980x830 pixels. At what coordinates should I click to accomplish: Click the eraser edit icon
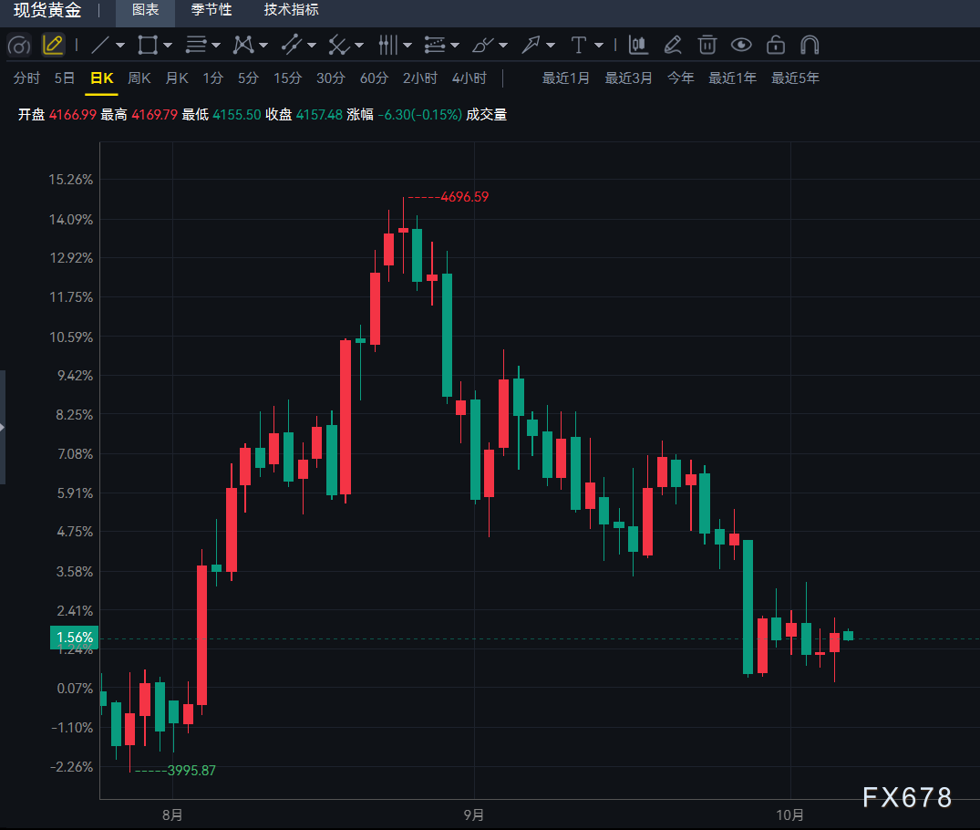[673, 45]
